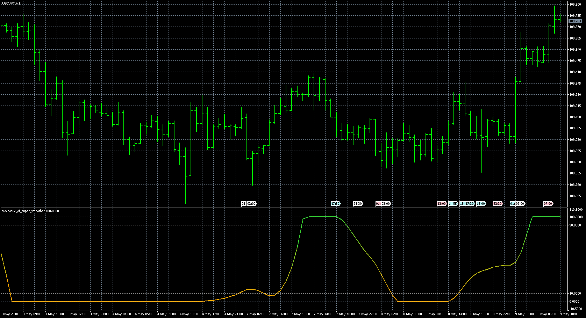Click the USDJPY,H1 chart symbol label
Screen dimensions: 586x318
11,3
